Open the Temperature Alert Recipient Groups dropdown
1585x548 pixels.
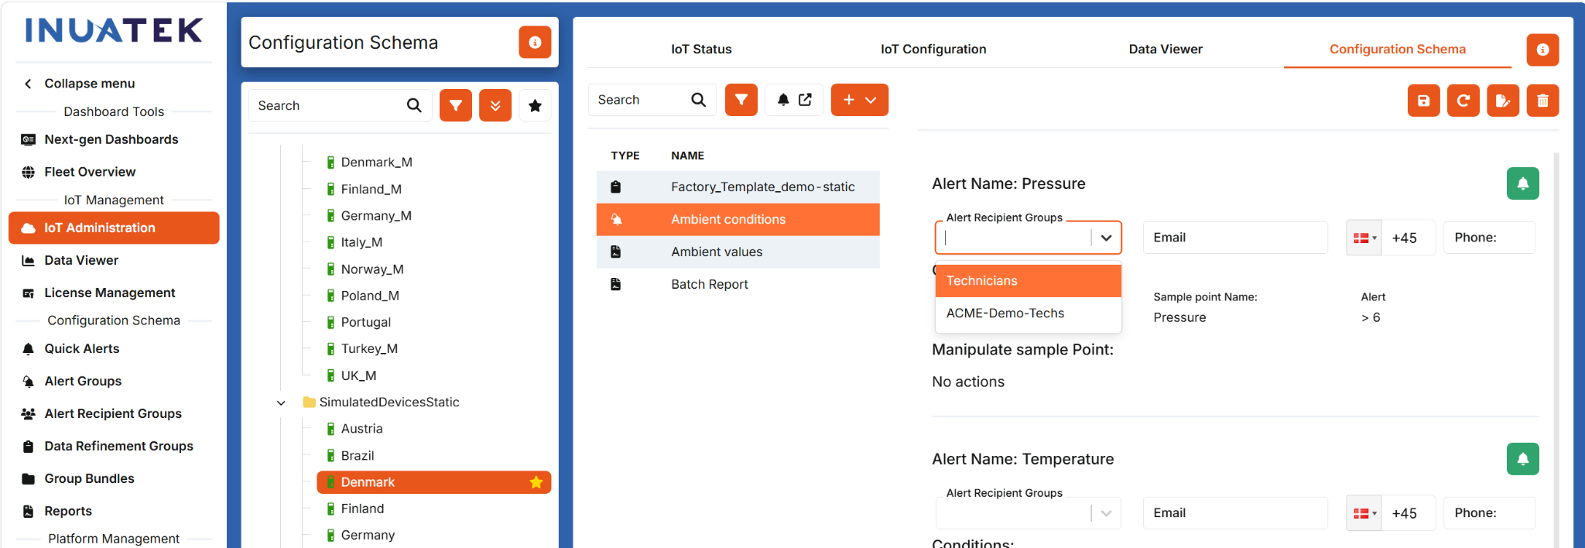click(x=1029, y=513)
